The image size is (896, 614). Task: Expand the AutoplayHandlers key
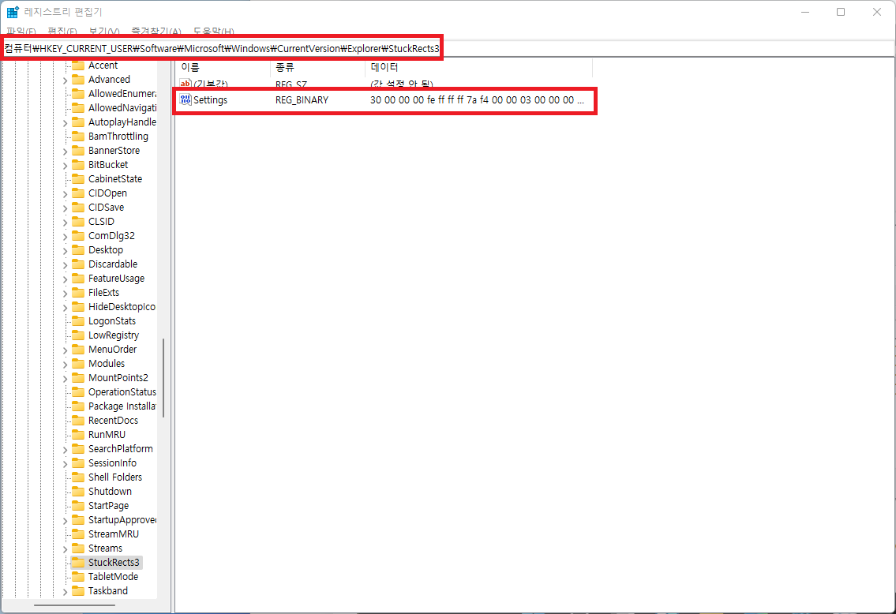click(x=66, y=123)
